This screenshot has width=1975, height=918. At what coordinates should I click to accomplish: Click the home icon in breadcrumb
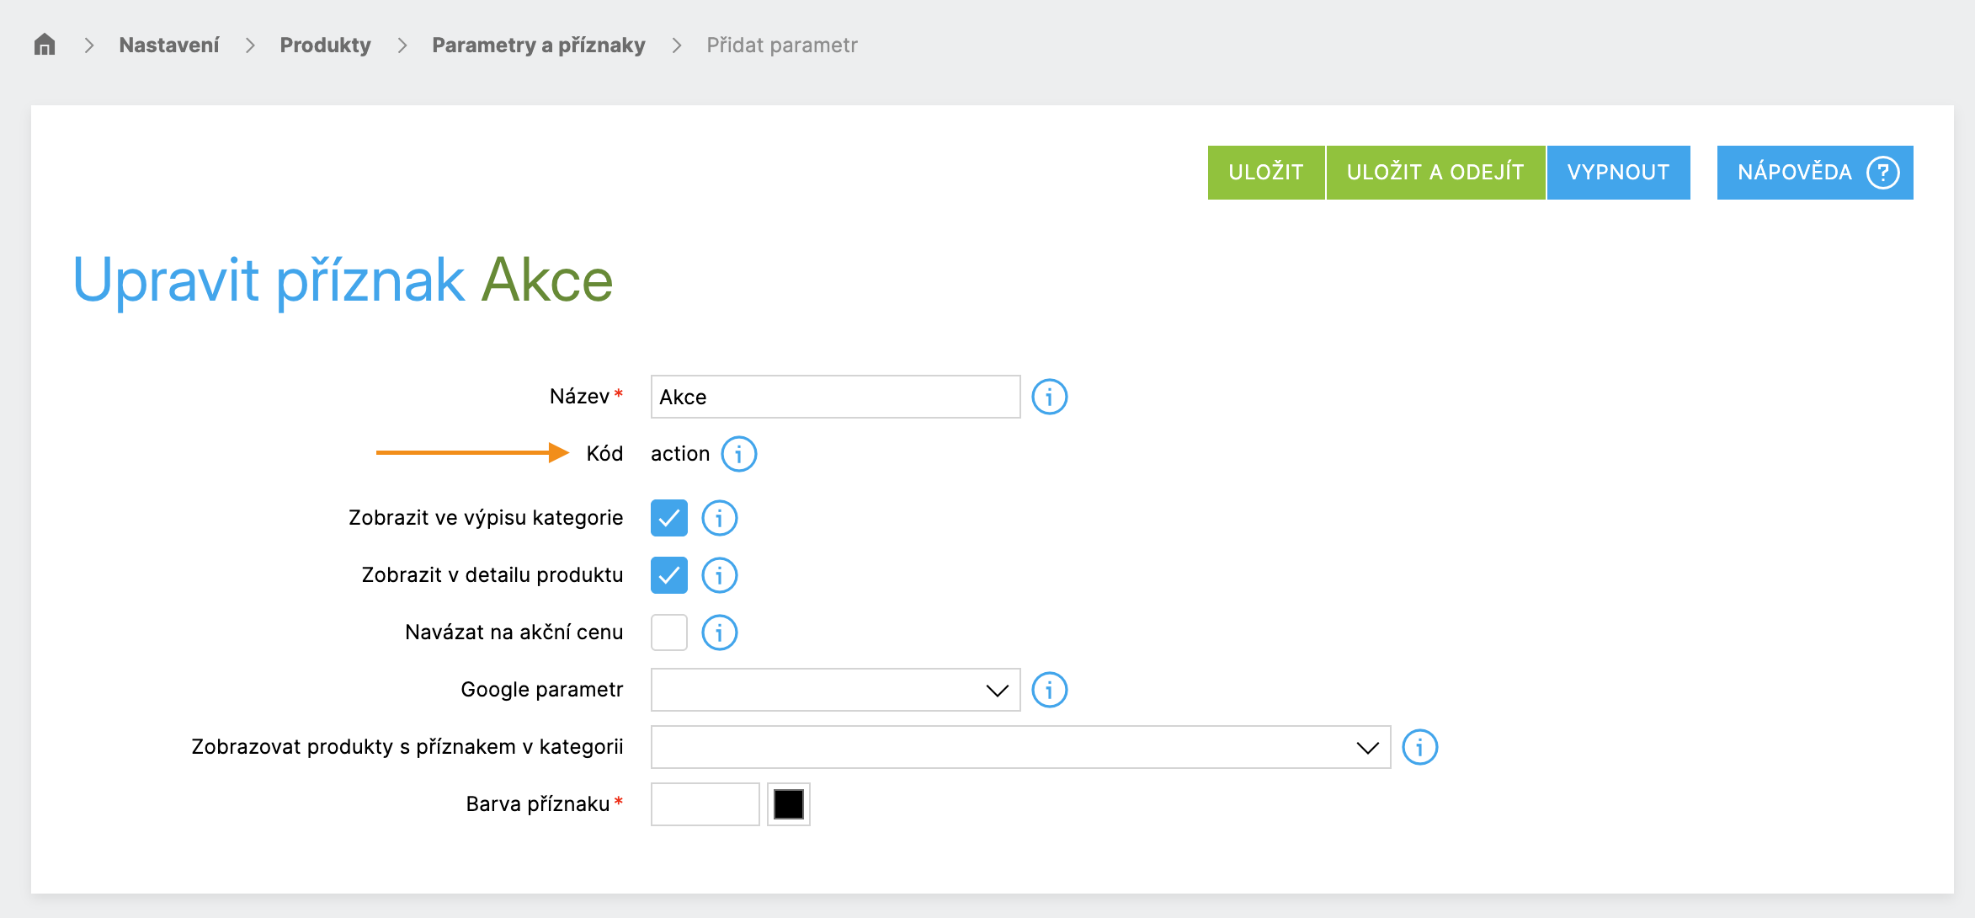click(45, 45)
